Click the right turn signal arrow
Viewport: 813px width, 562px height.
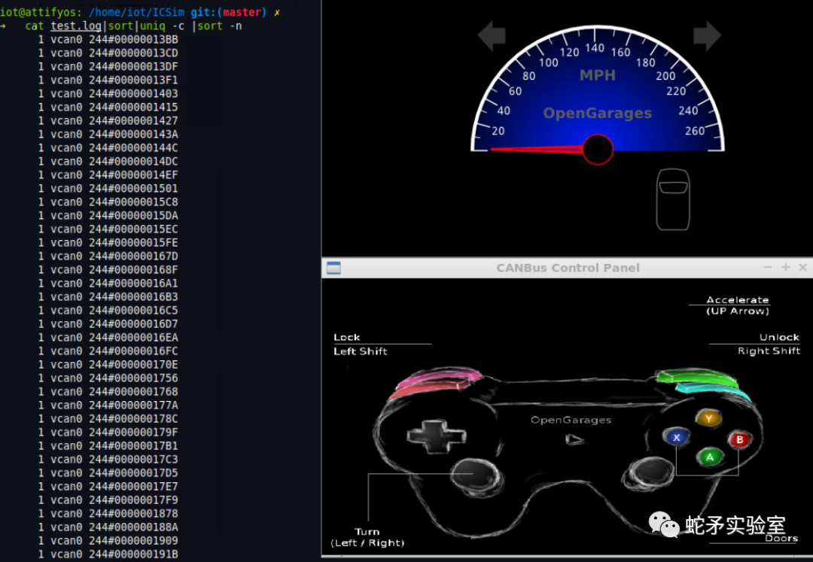[707, 36]
